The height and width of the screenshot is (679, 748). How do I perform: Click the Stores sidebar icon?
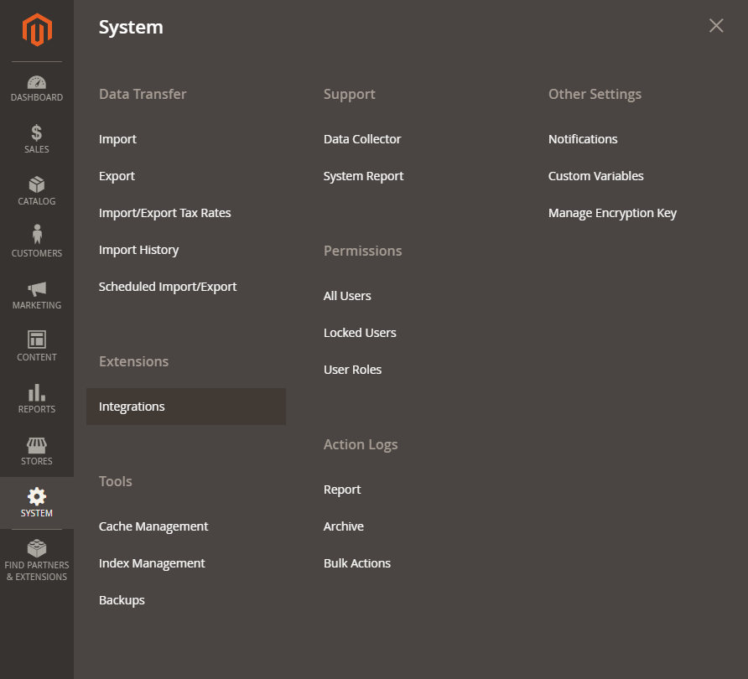coord(36,453)
